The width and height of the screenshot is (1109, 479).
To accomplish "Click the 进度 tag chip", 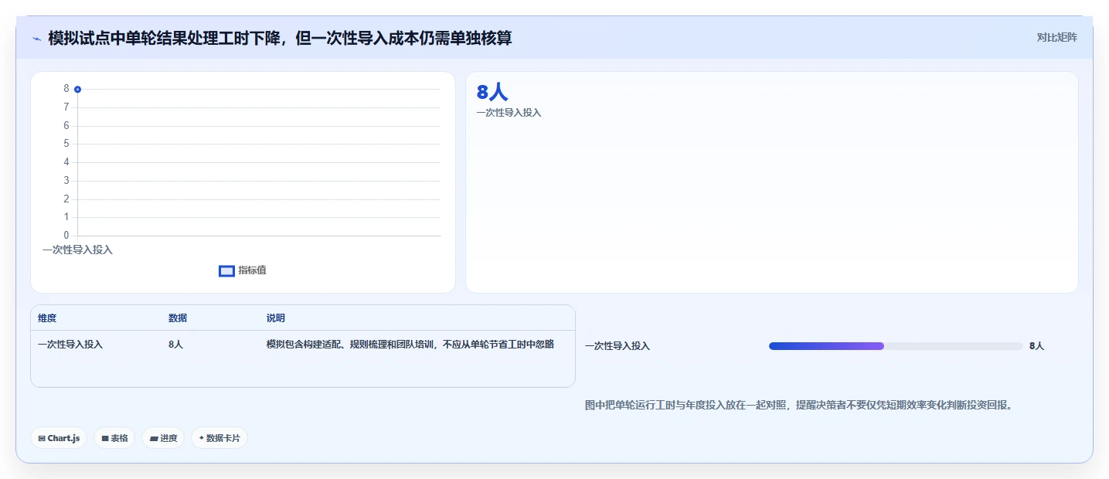I will [x=163, y=438].
